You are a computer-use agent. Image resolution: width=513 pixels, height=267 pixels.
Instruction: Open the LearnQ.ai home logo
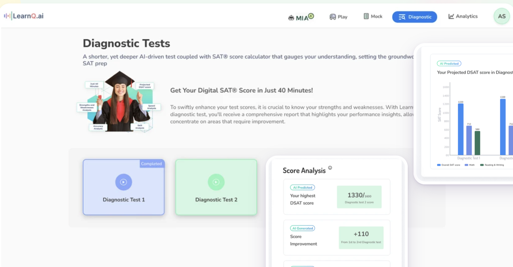tap(24, 16)
